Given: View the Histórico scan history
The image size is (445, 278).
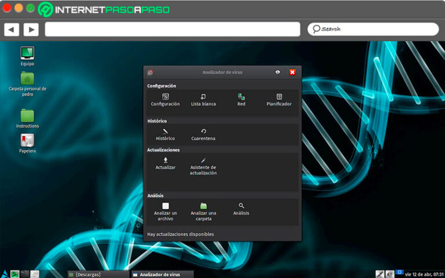Looking at the screenshot, I should (166, 134).
